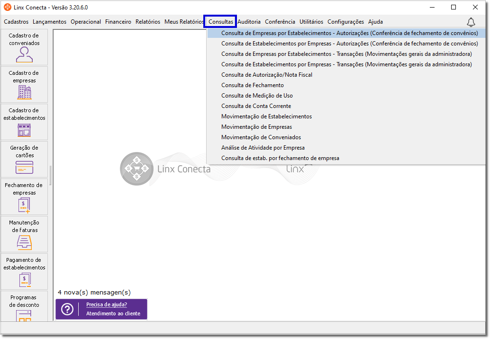Open the Ajuda menu
The height and width of the screenshot is (339, 490).
pyautogui.click(x=375, y=22)
